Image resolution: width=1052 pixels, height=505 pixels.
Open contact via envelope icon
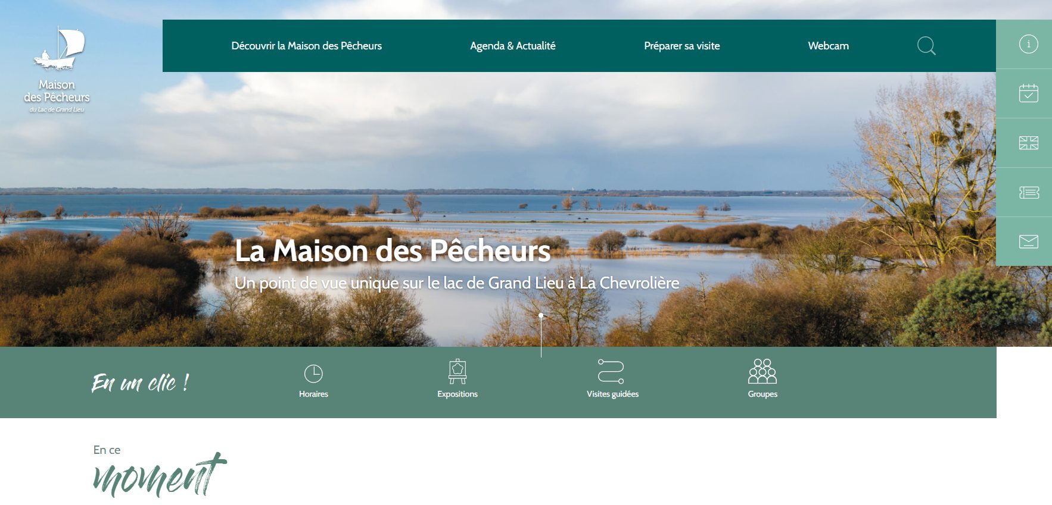click(x=1028, y=241)
